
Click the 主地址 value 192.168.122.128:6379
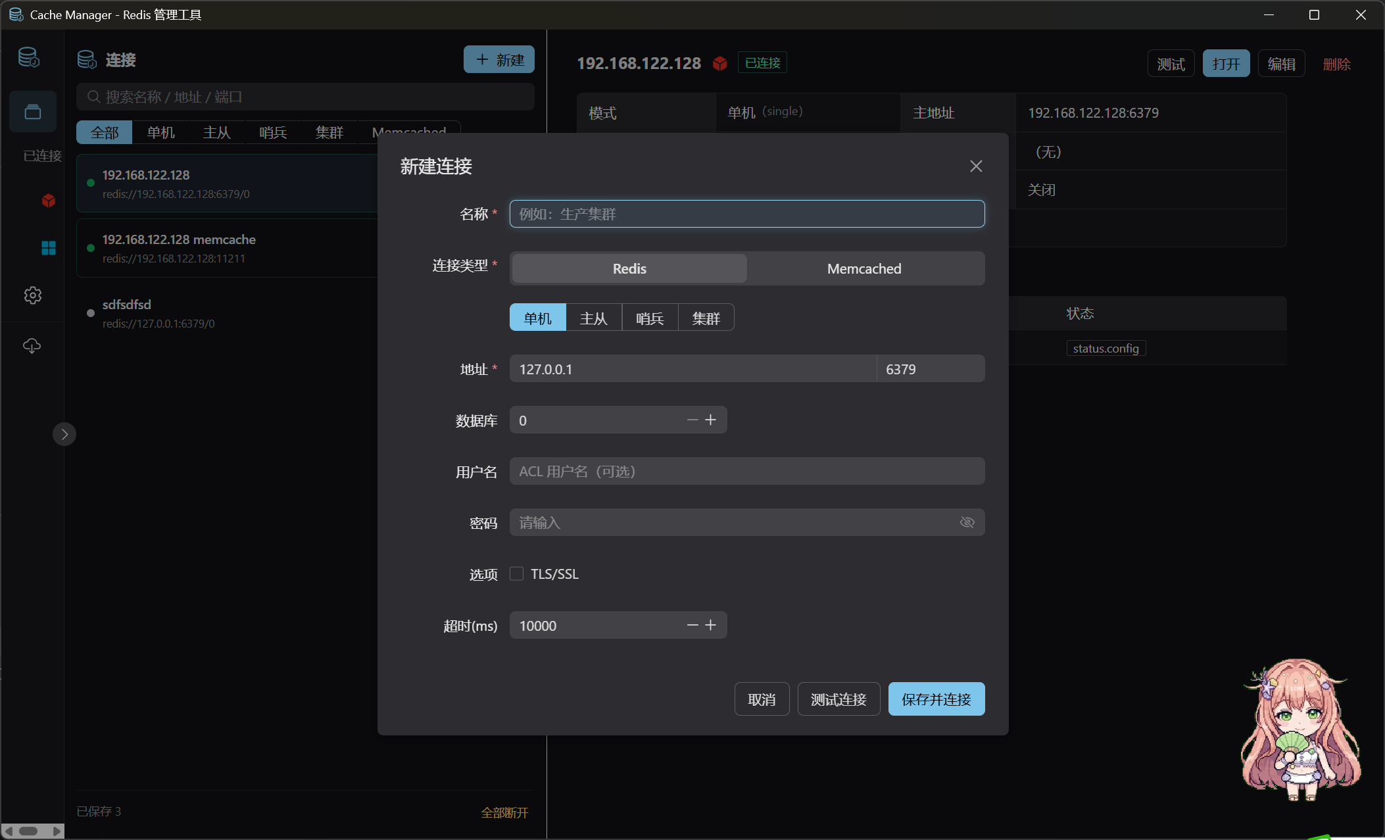pyautogui.click(x=1093, y=112)
